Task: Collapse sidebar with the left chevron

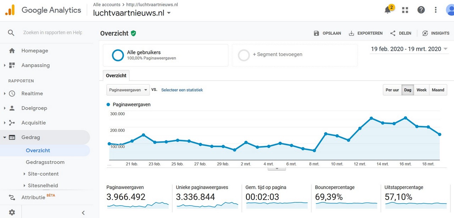Action: coord(83,213)
